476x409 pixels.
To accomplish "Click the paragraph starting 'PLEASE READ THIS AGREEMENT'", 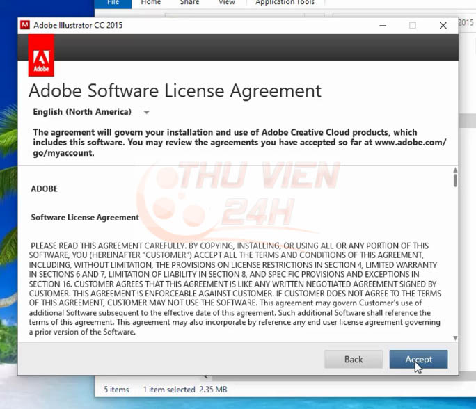I will point(235,289).
